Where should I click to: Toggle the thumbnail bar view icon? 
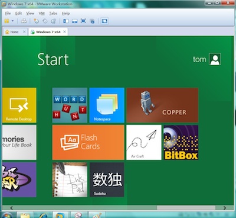[75, 21]
